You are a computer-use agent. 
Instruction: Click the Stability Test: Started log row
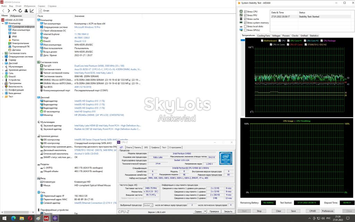click(x=311, y=17)
